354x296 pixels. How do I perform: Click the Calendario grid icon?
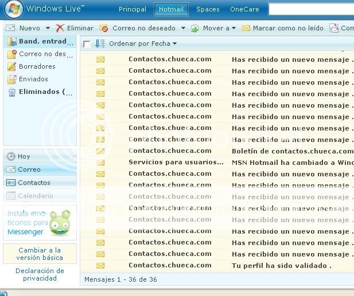pos(11,196)
